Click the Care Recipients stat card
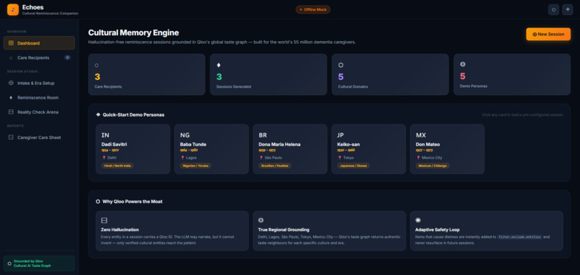 [x=147, y=74]
